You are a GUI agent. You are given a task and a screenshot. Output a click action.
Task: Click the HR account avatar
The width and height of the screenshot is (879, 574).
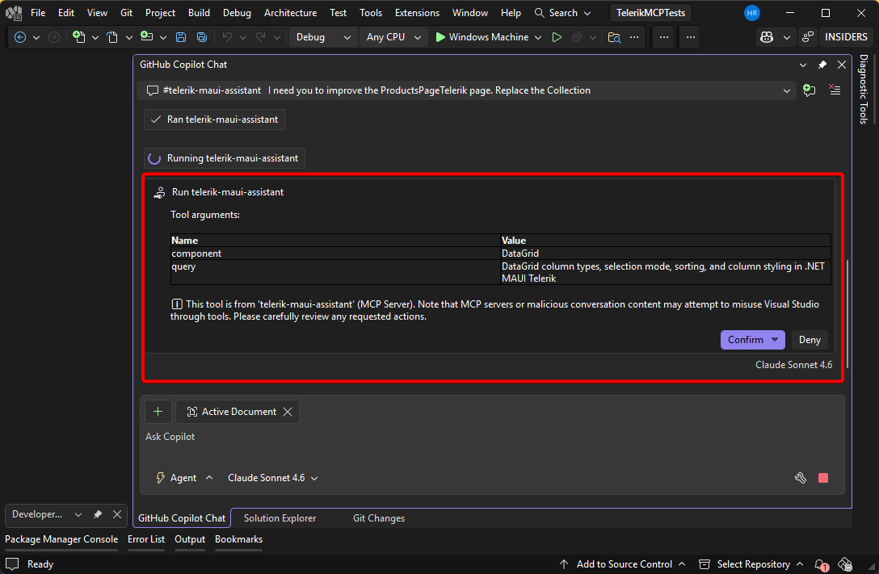point(751,13)
